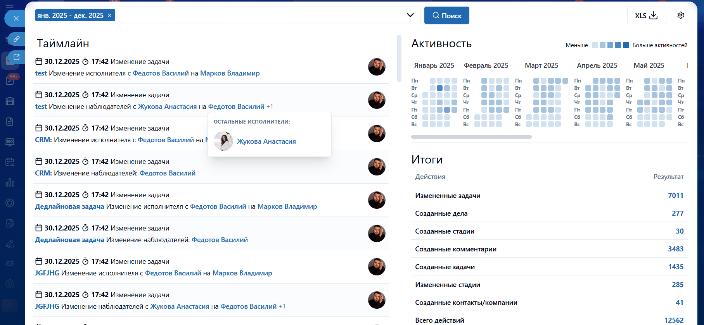Viewport: 704px width, 325px height.
Task: Click the +1 indicator on the JGFJHG observers entry
Action: (x=282, y=306)
